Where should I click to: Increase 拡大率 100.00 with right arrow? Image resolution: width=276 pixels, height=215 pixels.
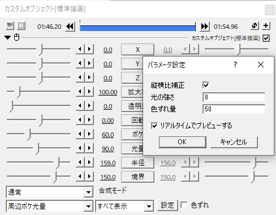[x=89, y=92]
